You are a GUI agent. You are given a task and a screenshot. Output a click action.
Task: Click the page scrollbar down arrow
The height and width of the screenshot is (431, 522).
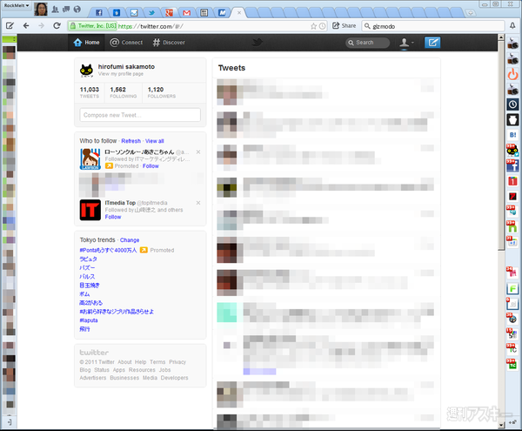(x=501, y=425)
